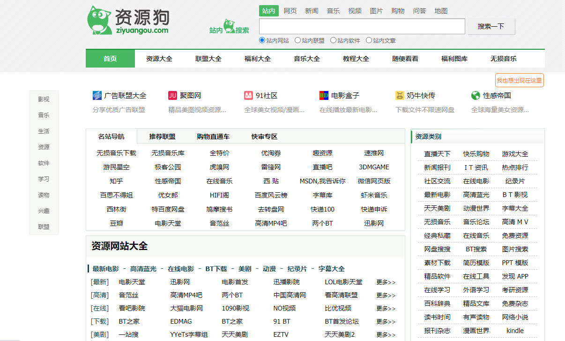Open 首页 in the main navigation
Image resolution: width=565 pixels, height=341 pixels.
pyautogui.click(x=110, y=59)
